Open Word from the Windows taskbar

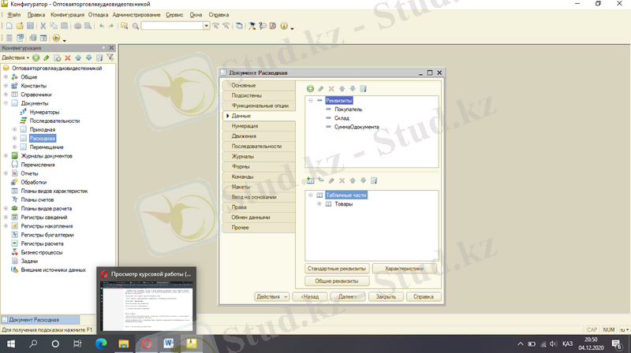click(169, 344)
